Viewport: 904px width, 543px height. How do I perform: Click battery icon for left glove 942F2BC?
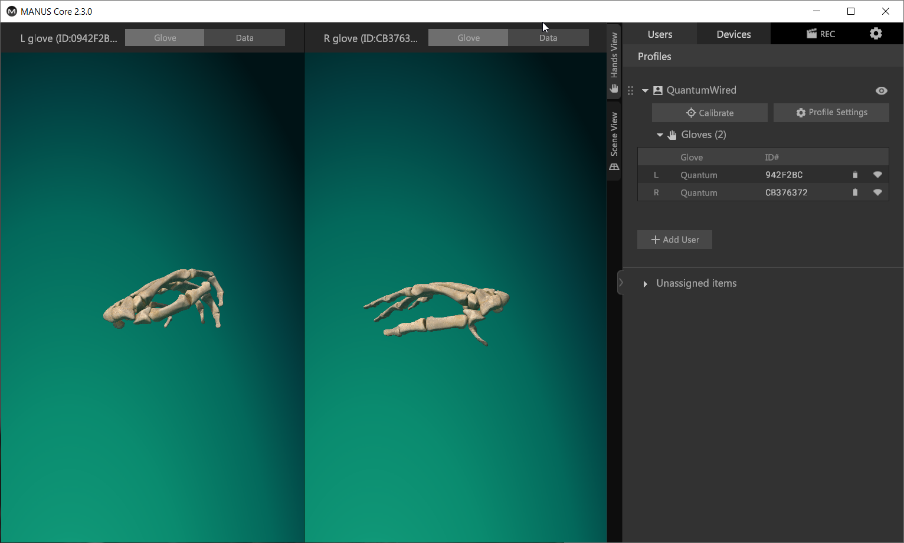coord(855,175)
